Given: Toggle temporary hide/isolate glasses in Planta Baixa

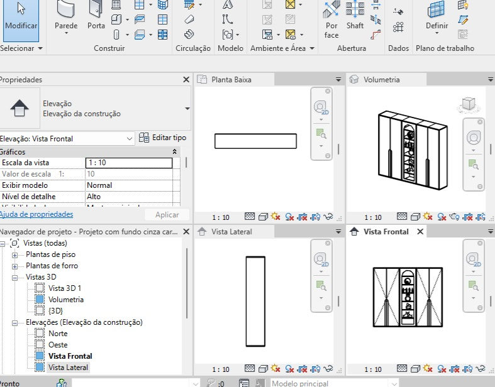Looking at the screenshot, I should coord(328,217).
